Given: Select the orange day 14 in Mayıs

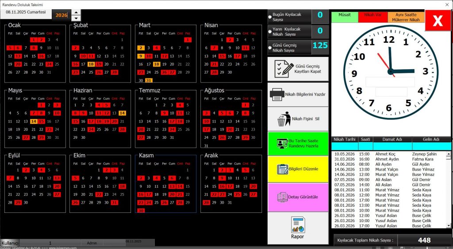Looking at the screenshot, I should [33, 121].
